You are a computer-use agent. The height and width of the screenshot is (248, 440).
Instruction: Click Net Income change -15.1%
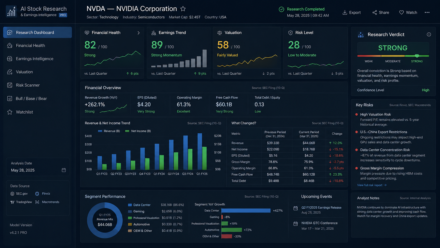pos(336,149)
